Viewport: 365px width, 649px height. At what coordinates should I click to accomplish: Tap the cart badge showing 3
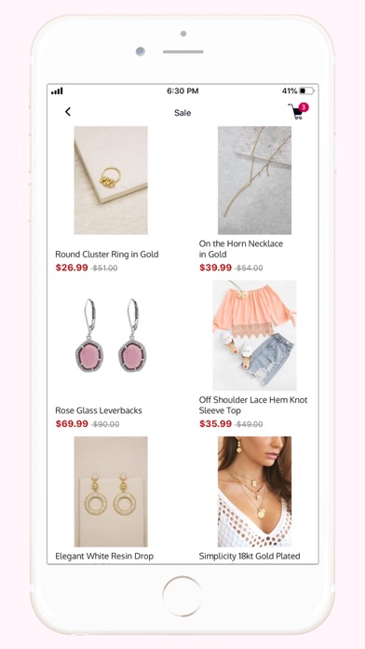tap(304, 107)
